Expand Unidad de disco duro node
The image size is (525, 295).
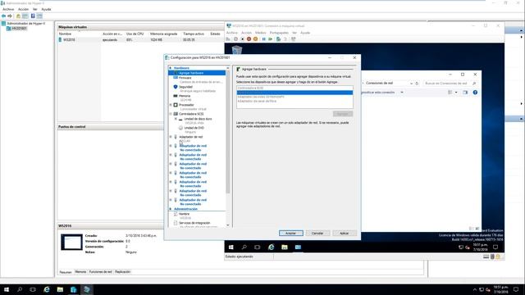click(x=176, y=119)
